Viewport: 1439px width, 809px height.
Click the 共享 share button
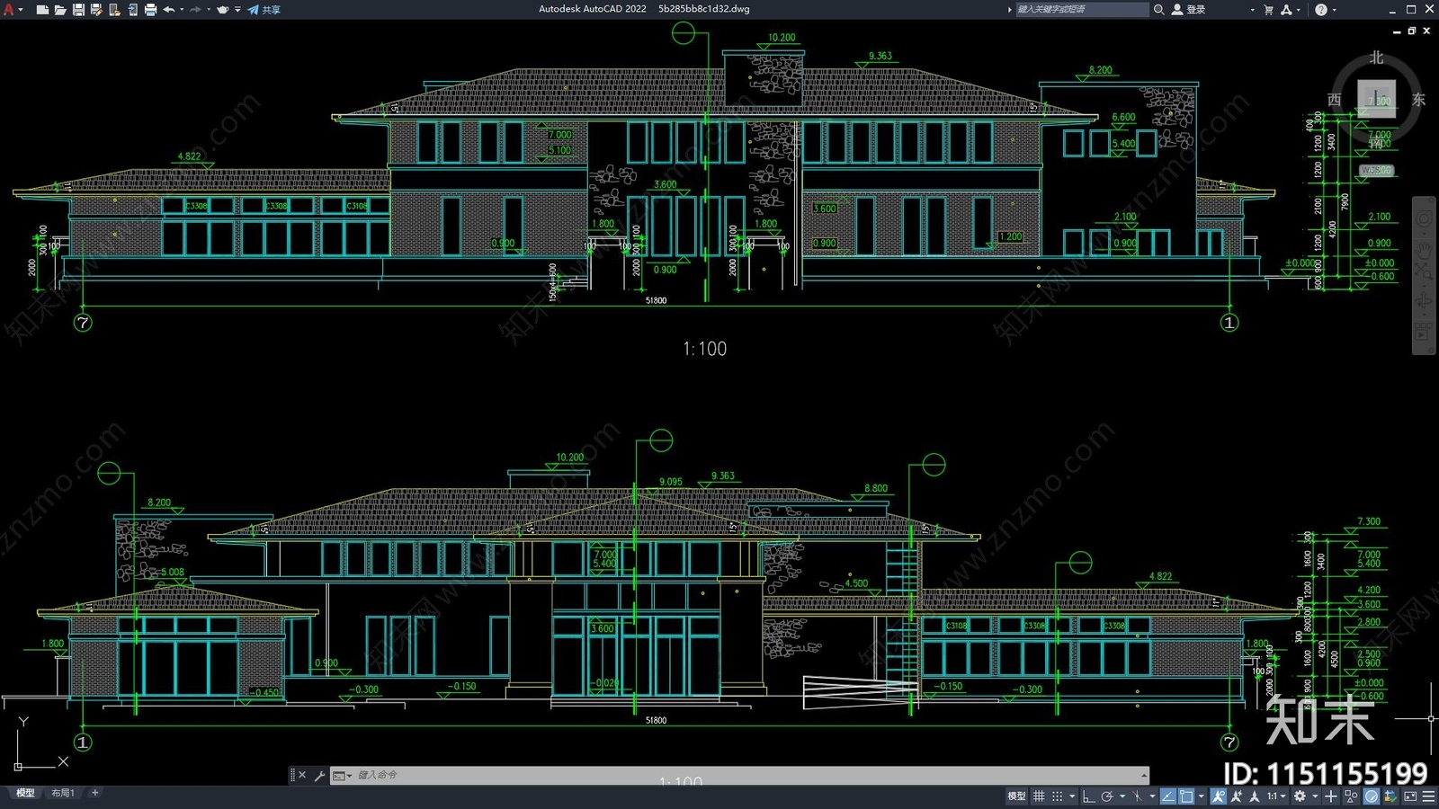pos(264,10)
